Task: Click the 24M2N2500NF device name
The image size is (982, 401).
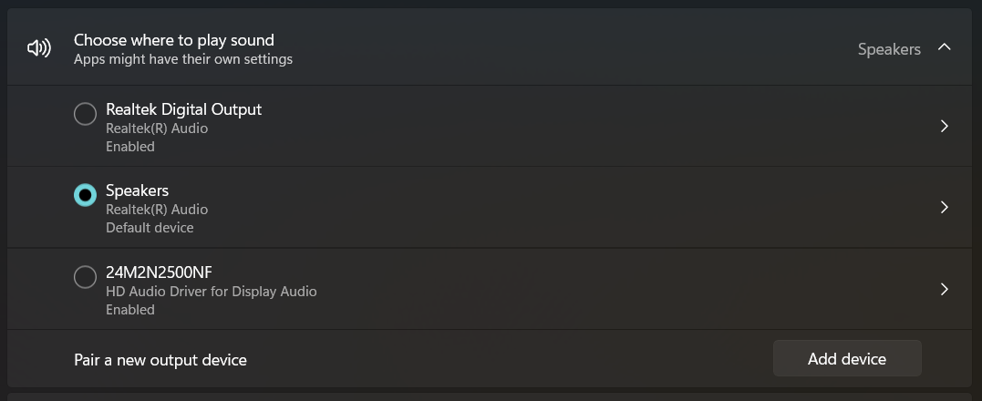Action: [x=159, y=272]
